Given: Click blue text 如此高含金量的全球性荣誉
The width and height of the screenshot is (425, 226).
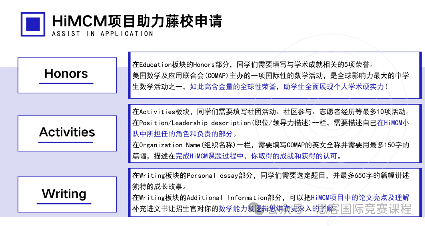Looking at the screenshot, I should 233,87.
